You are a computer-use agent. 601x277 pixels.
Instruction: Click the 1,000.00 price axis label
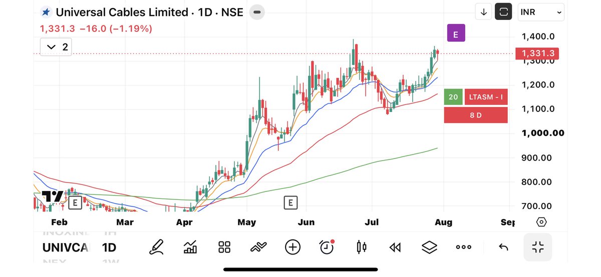click(542, 133)
